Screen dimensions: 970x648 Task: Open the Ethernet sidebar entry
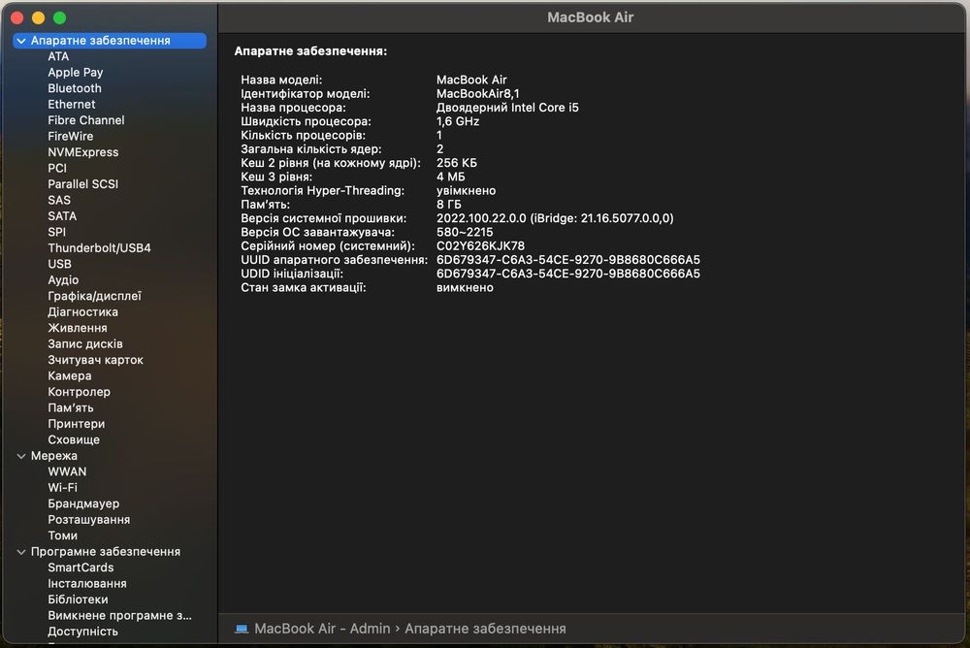[72, 105]
